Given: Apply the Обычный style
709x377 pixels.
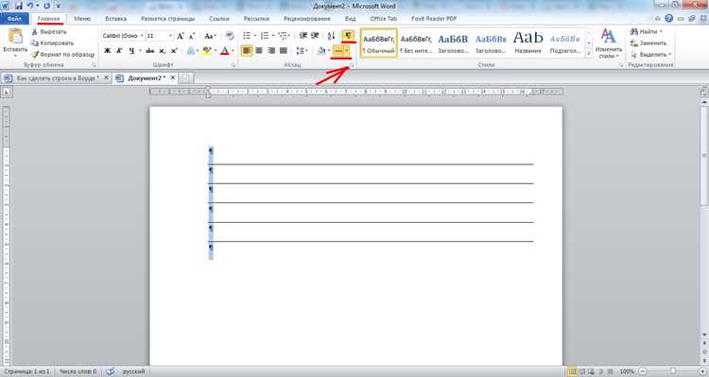Looking at the screenshot, I should pos(379,43).
